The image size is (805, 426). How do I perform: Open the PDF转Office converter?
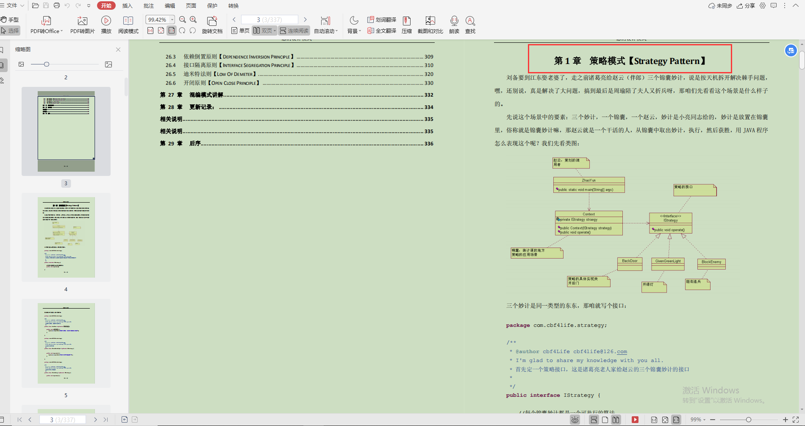point(46,25)
